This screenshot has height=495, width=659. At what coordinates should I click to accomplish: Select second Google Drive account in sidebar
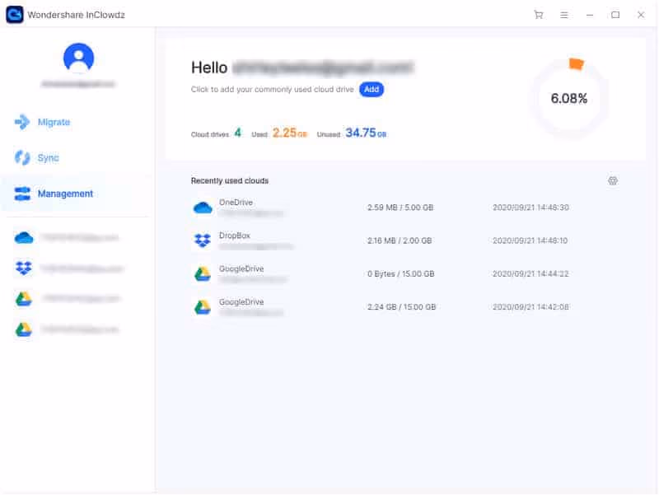[66, 329]
